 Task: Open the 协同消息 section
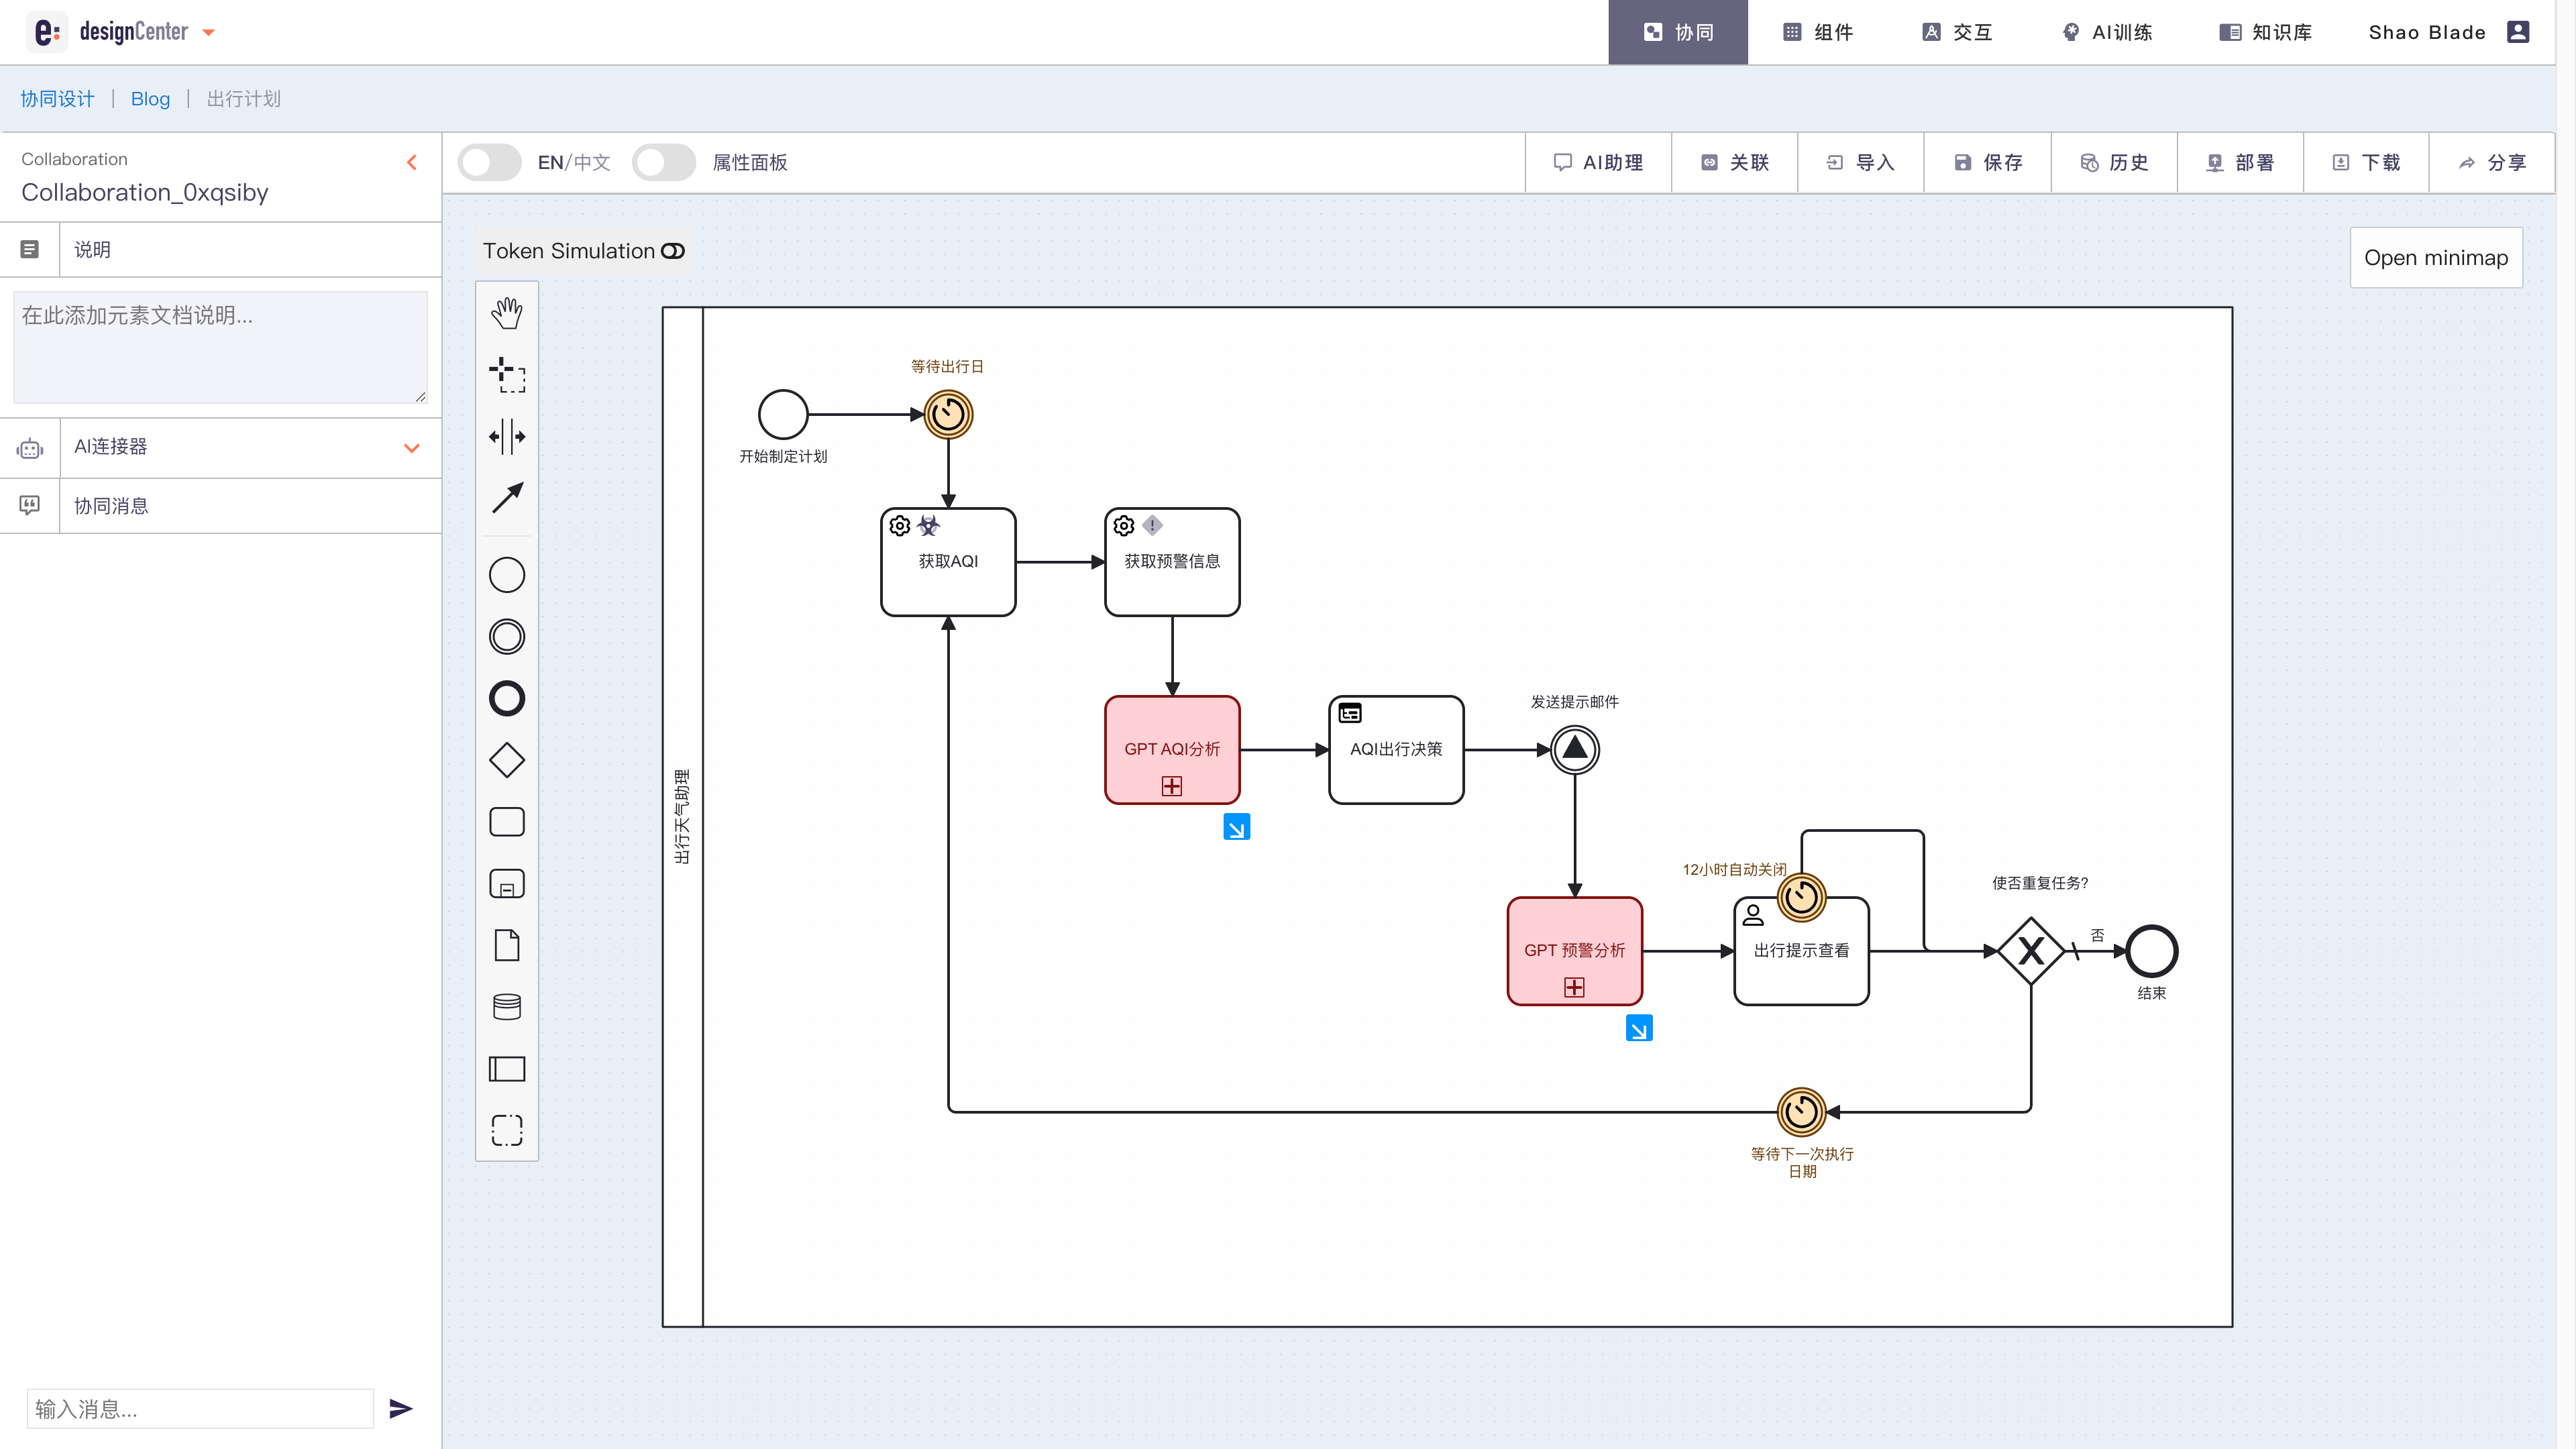point(221,506)
